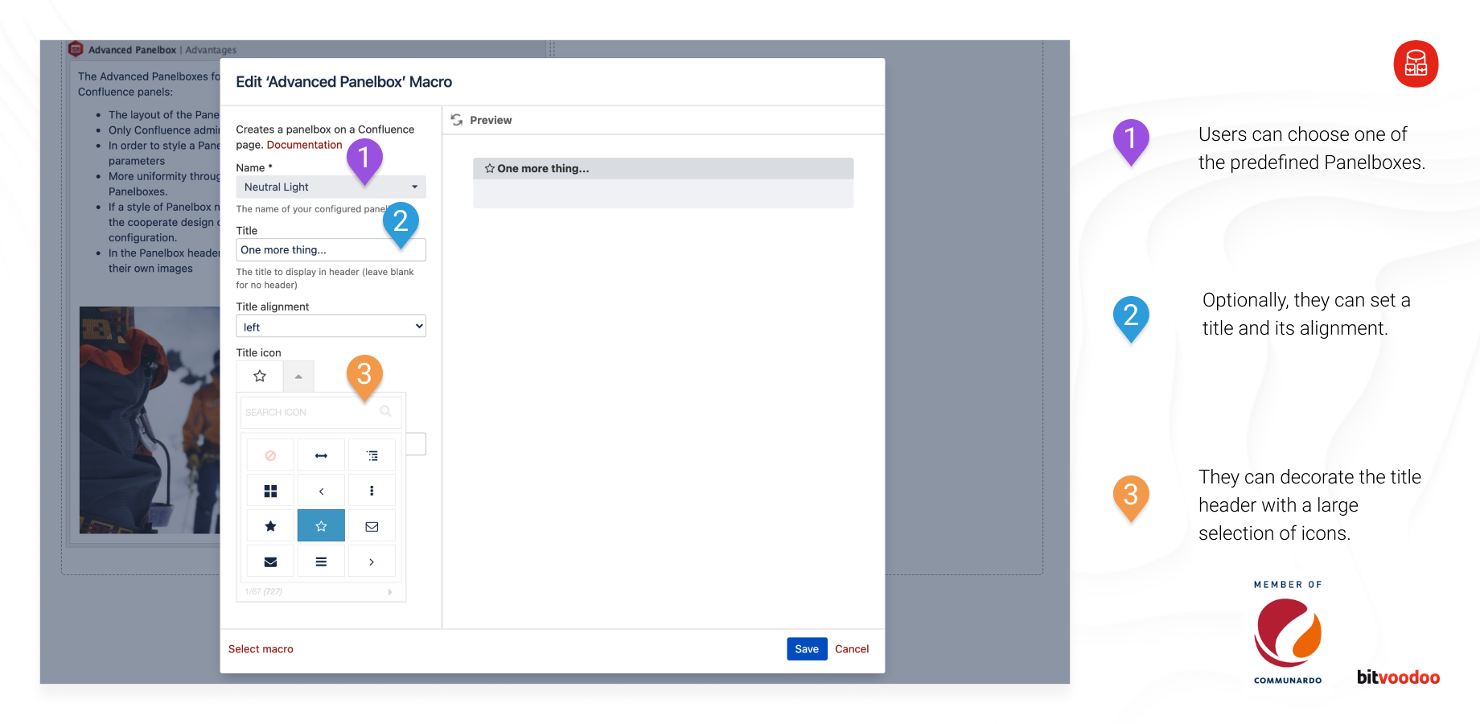Image resolution: width=1480 pixels, height=724 pixels.
Task: Click the Preview refresh icon
Action: [x=458, y=119]
